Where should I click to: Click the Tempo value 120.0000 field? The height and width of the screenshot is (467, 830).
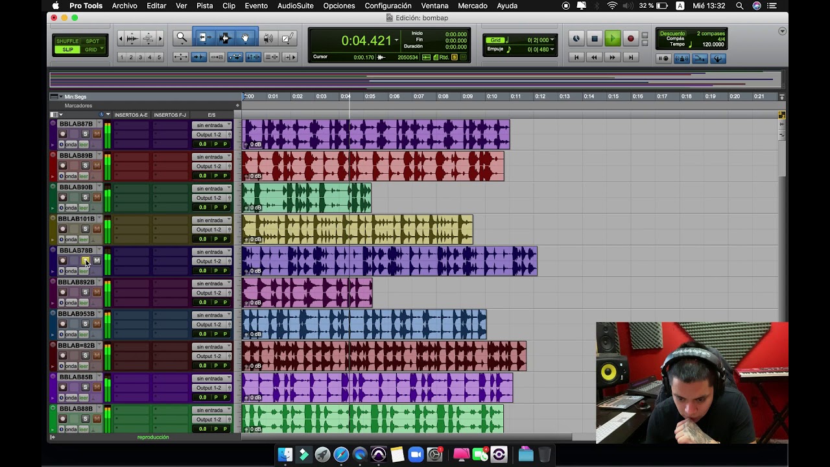(713, 45)
